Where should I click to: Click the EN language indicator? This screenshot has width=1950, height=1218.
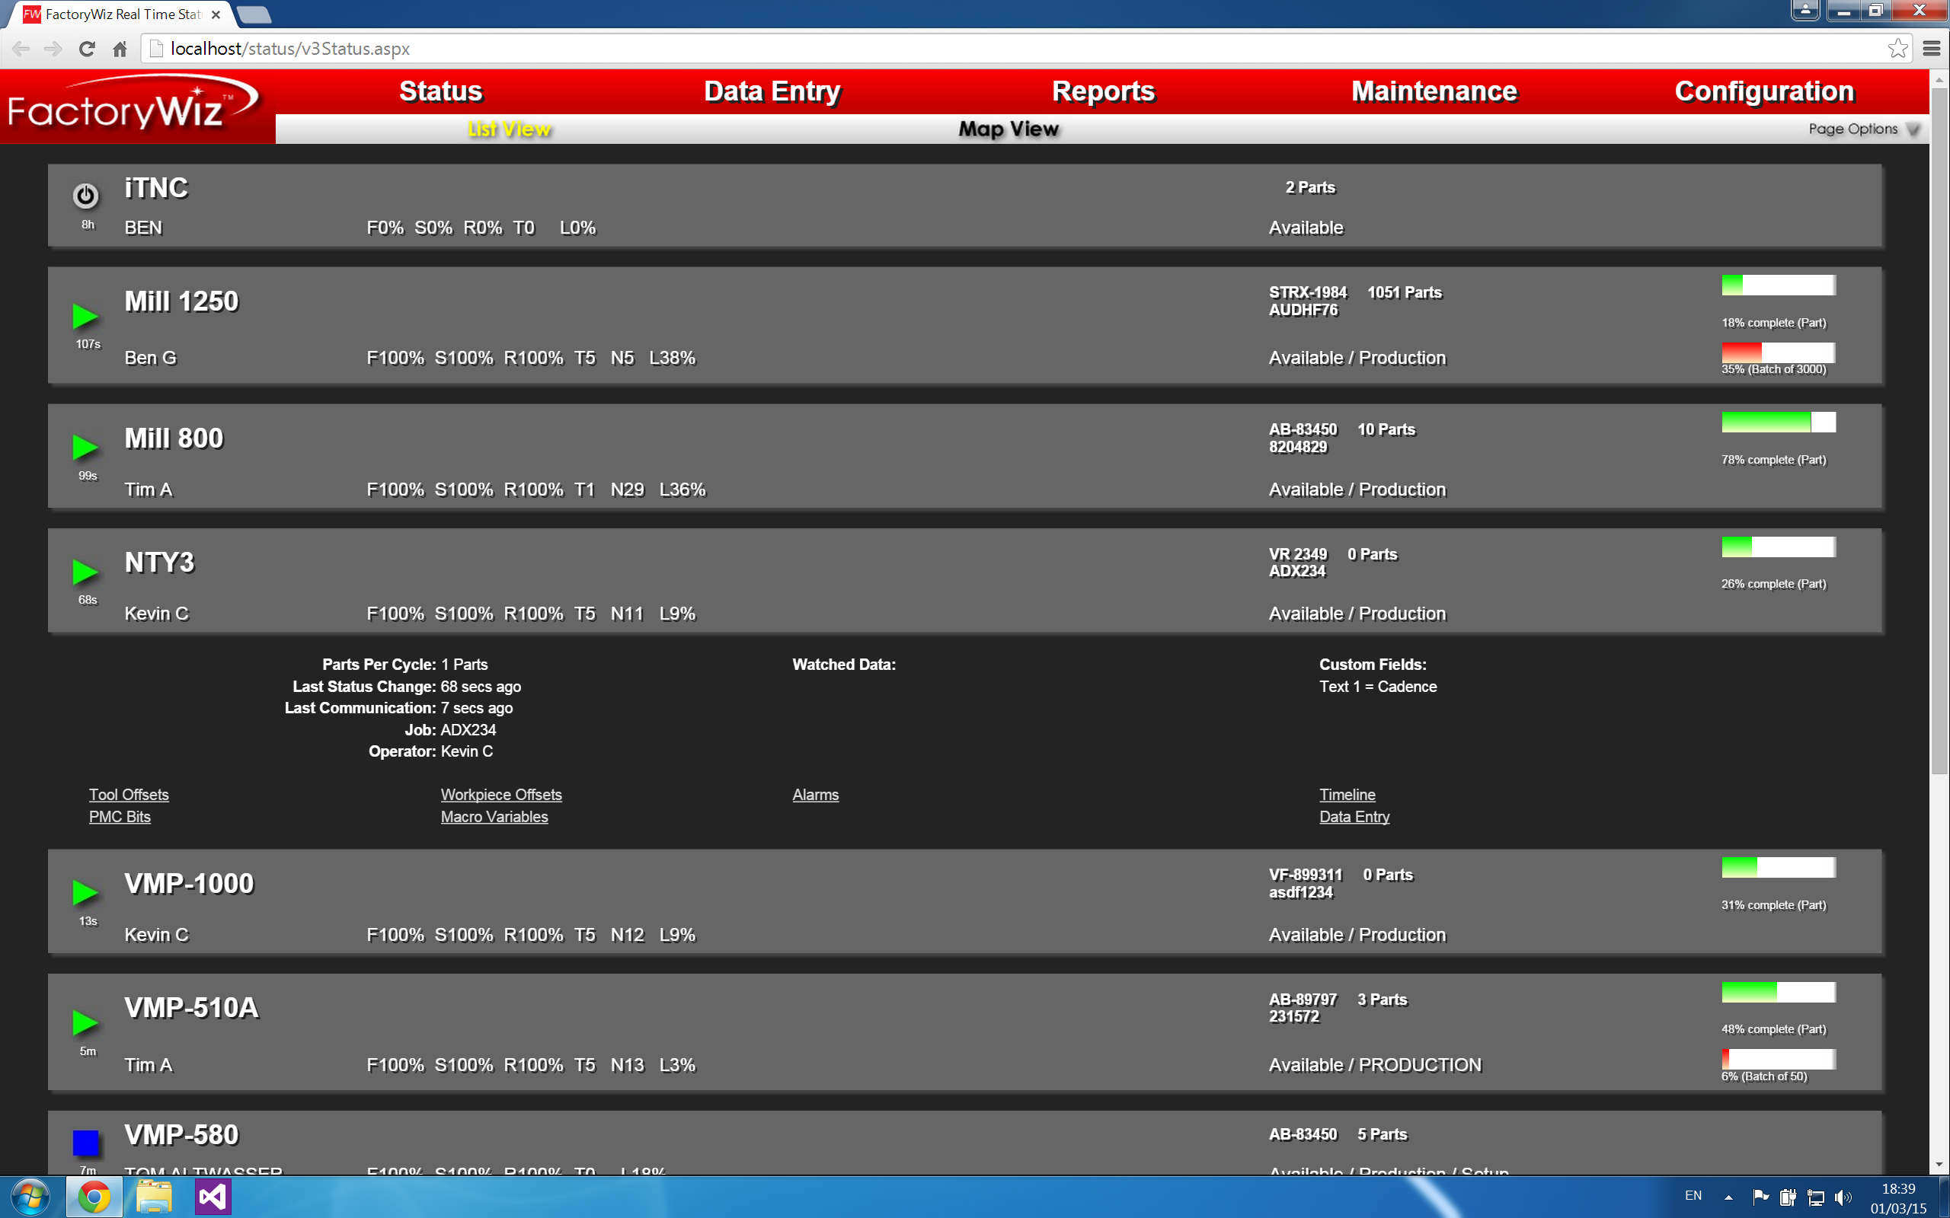(1693, 1196)
